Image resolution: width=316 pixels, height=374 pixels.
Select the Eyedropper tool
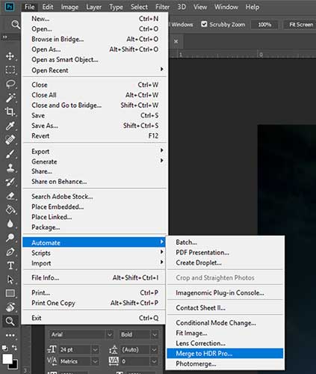click(10, 126)
